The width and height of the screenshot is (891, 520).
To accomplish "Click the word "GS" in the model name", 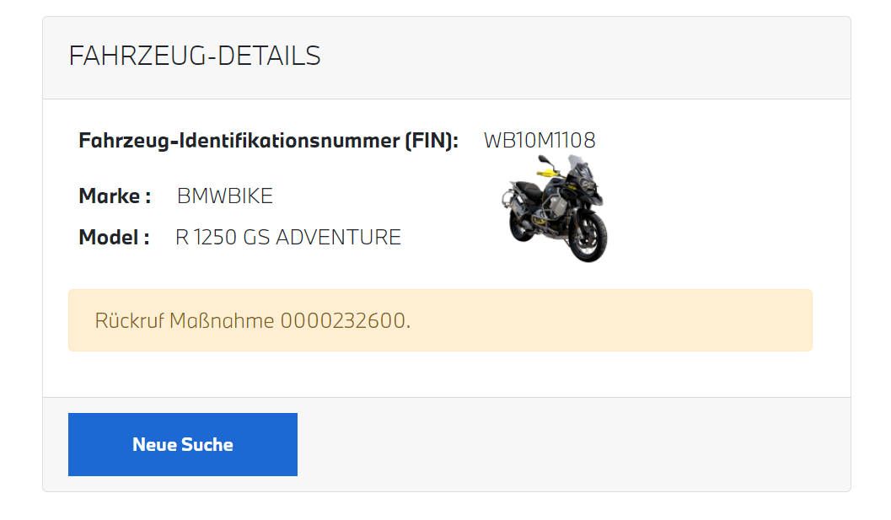I will tap(256, 238).
